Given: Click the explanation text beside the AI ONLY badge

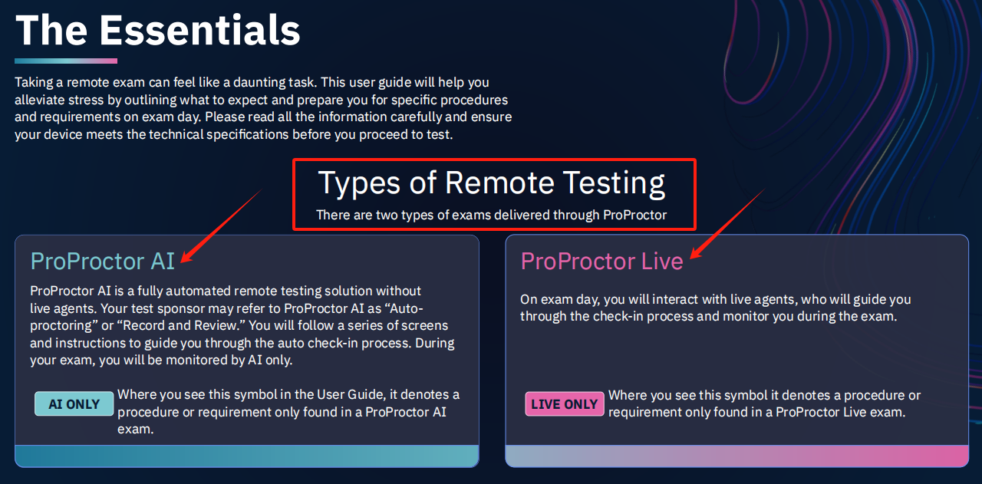Looking at the screenshot, I should 288,412.
